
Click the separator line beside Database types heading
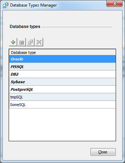77,27
